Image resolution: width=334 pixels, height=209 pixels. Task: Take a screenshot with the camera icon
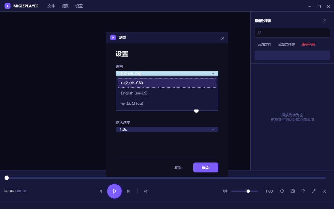pyautogui.click(x=293, y=191)
